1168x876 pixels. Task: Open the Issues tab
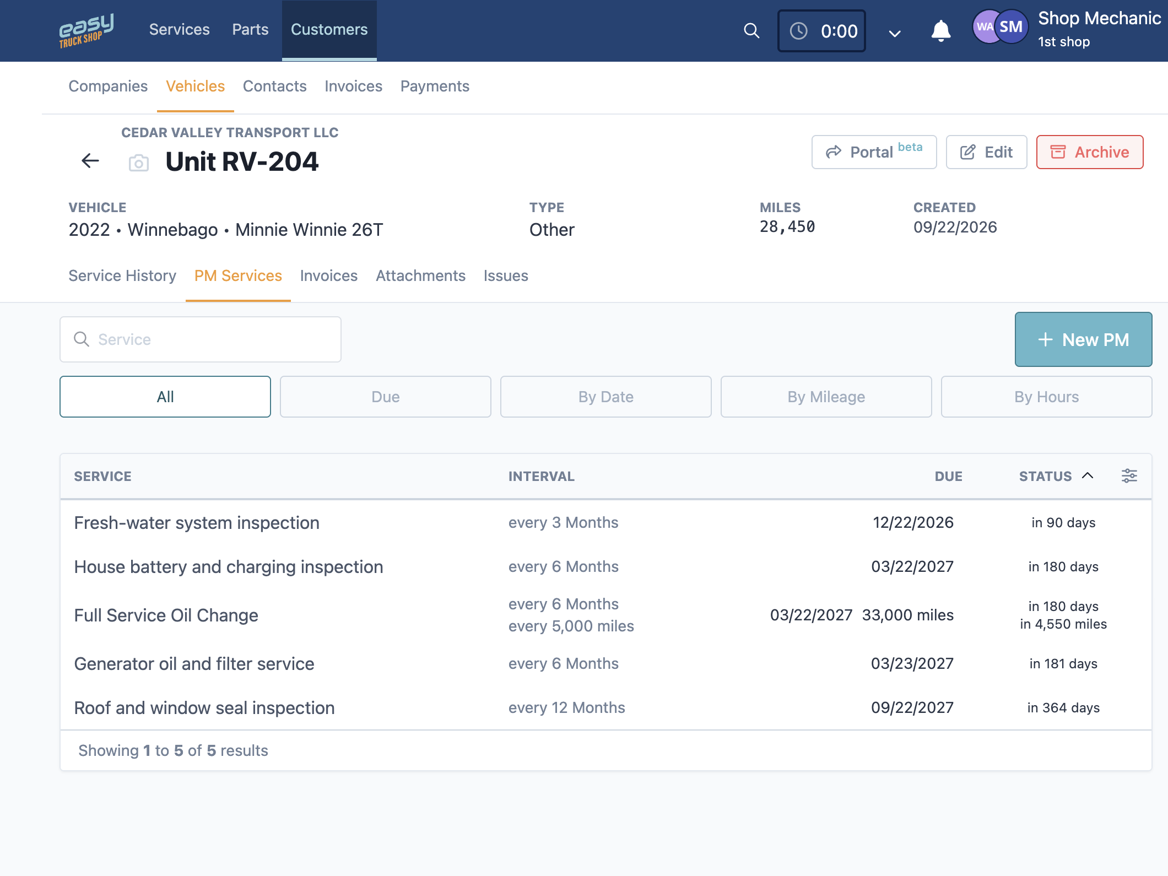tap(506, 276)
